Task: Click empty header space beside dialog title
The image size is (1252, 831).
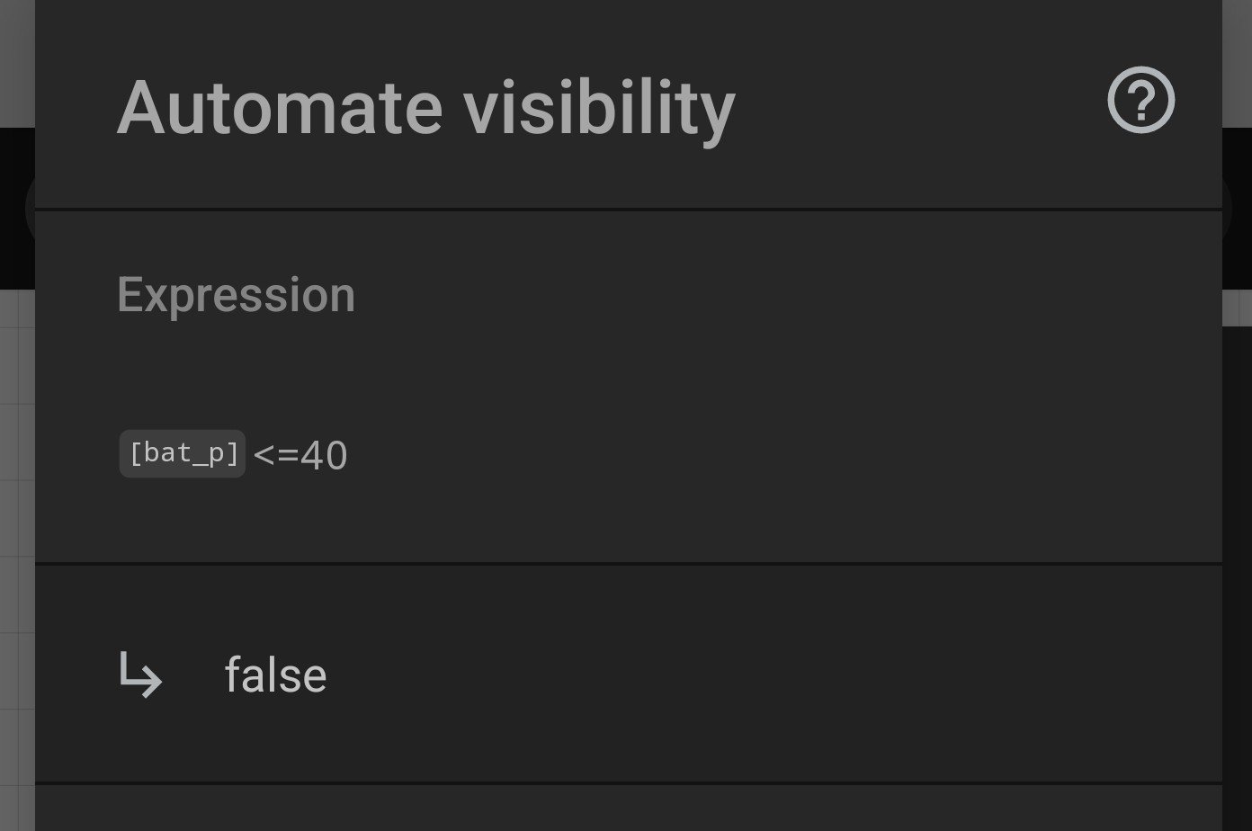Action: pos(917,108)
